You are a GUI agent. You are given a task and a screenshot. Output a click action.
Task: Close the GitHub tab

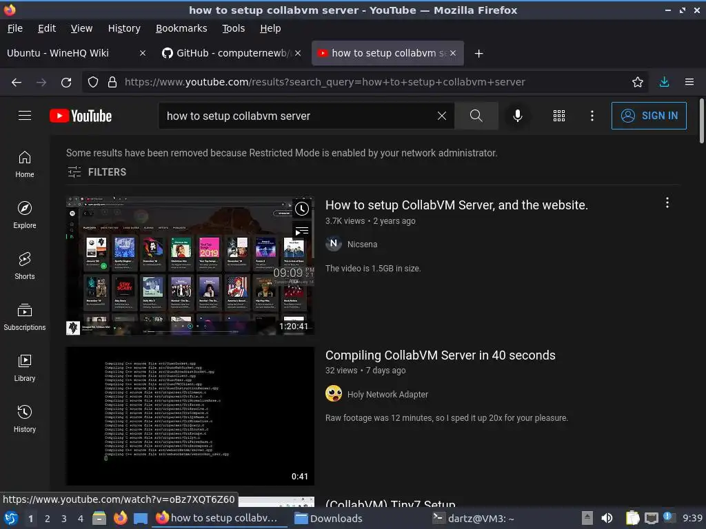[x=298, y=53]
